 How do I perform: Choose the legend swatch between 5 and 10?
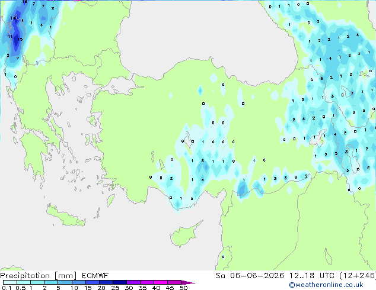tap(65, 282)
